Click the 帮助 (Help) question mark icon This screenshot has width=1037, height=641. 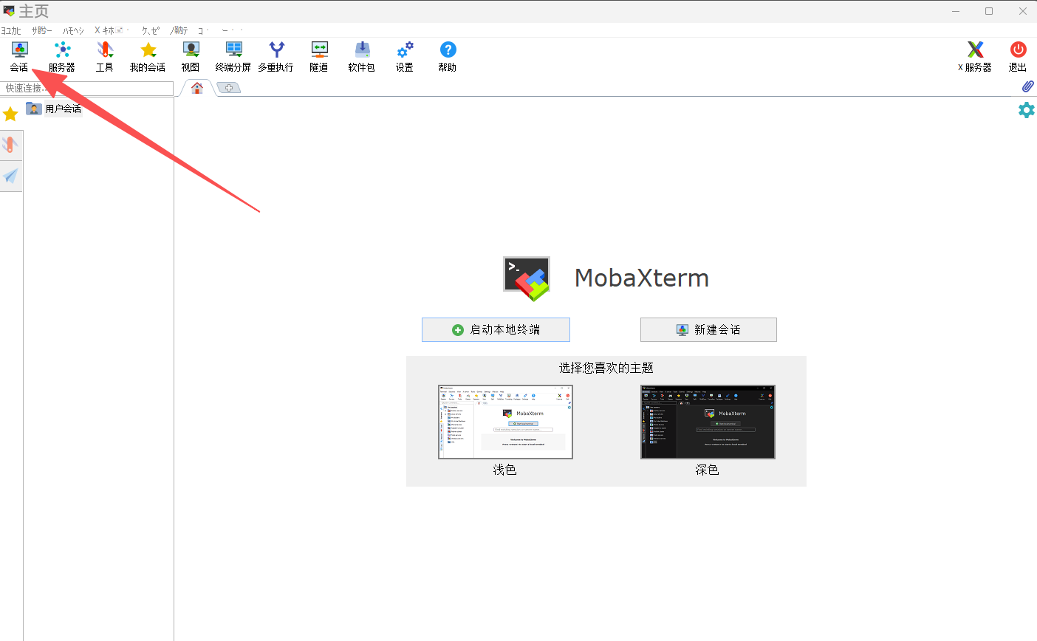click(448, 56)
